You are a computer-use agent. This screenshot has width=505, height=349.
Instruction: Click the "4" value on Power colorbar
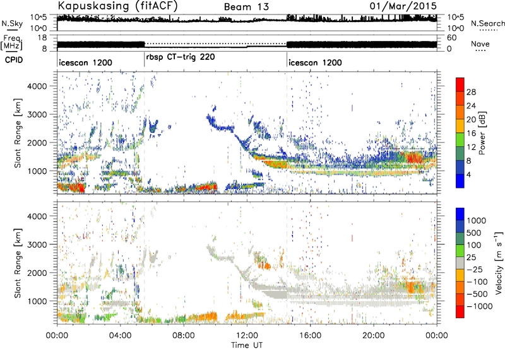(x=469, y=174)
